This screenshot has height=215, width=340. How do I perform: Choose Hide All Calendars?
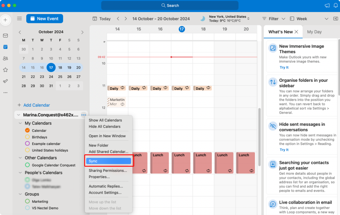point(105,127)
